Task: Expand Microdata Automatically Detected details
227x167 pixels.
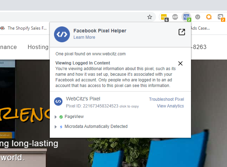Action: 55,127
